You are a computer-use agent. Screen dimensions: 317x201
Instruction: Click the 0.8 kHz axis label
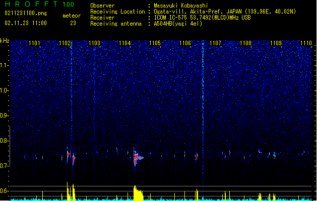5,141
